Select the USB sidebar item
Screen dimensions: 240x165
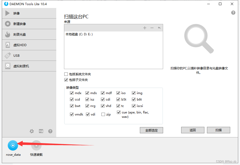(x=29, y=55)
